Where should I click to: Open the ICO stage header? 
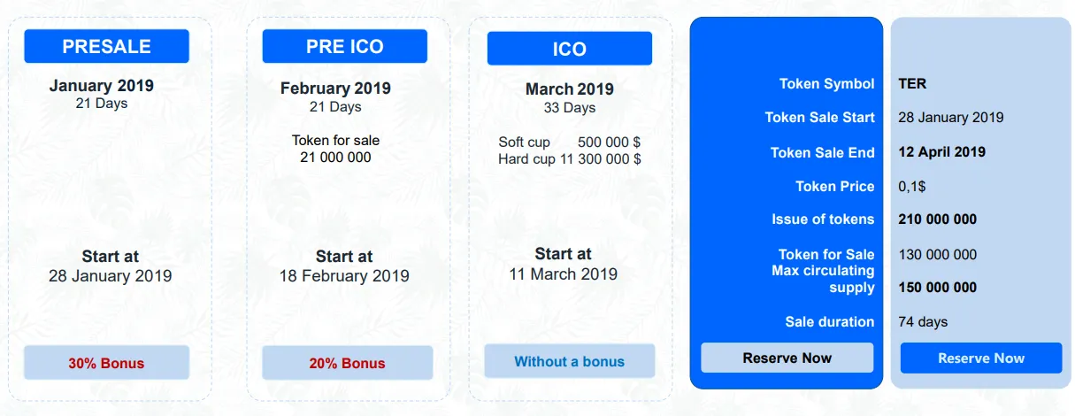tap(569, 49)
